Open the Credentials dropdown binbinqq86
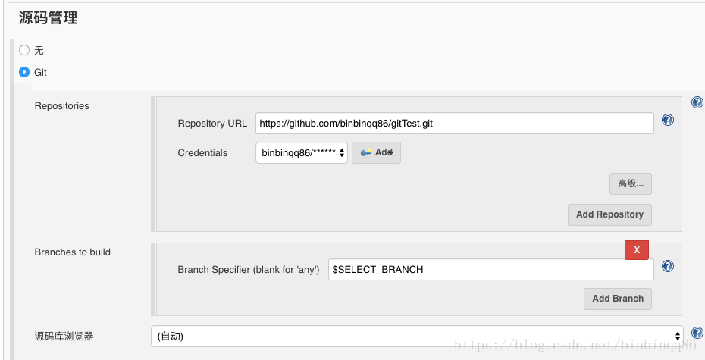 (302, 153)
